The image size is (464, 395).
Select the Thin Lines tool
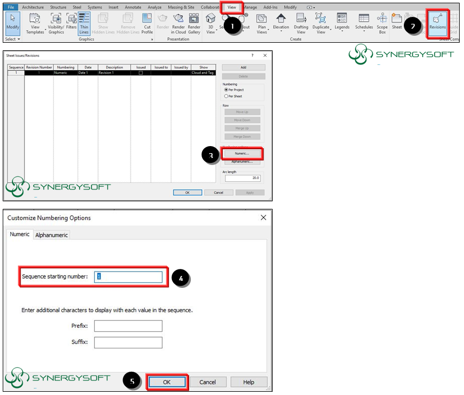point(84,24)
